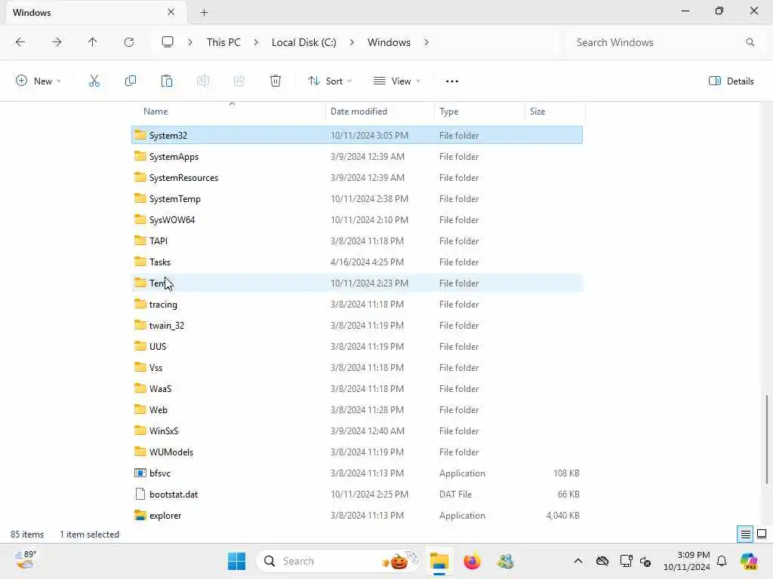Select the explorer application file
Screen dimensions: 773x579
click(x=357, y=516)
